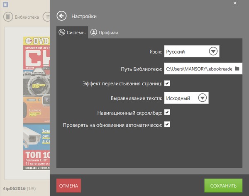Uncheck Проверять на обновления автоматически
Screen dimensions: 249x196
tap(167, 124)
